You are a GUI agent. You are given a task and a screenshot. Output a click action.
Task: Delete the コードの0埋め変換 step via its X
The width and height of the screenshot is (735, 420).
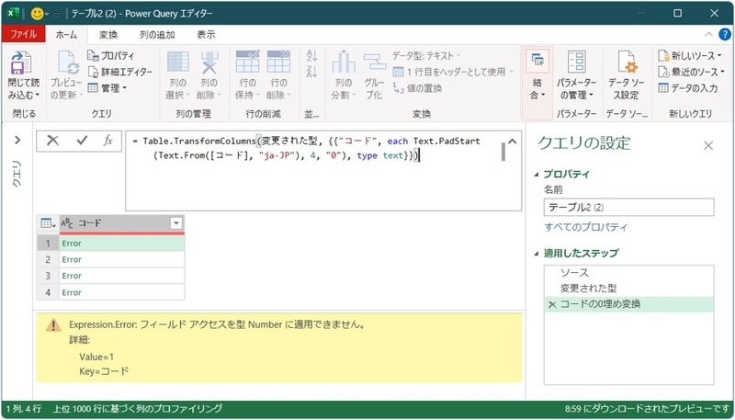[x=552, y=305]
